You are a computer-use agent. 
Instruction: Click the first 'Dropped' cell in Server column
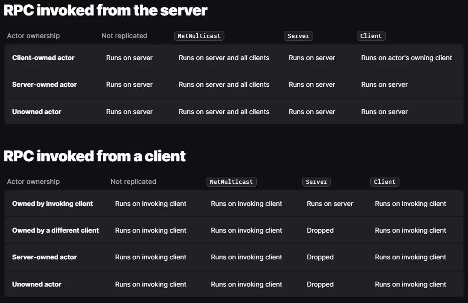pyautogui.click(x=320, y=230)
